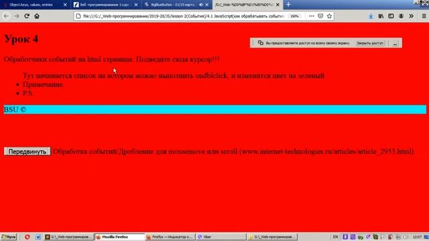Click the list text about ondblclick

click(x=174, y=76)
